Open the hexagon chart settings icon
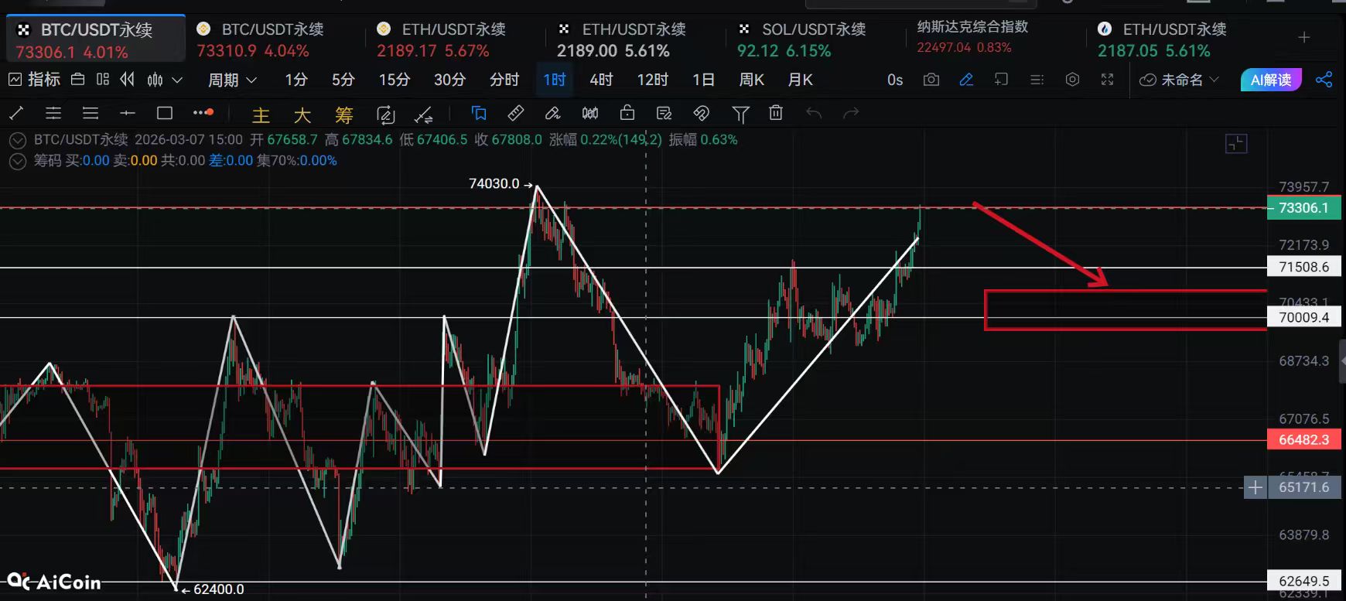 tap(1072, 80)
